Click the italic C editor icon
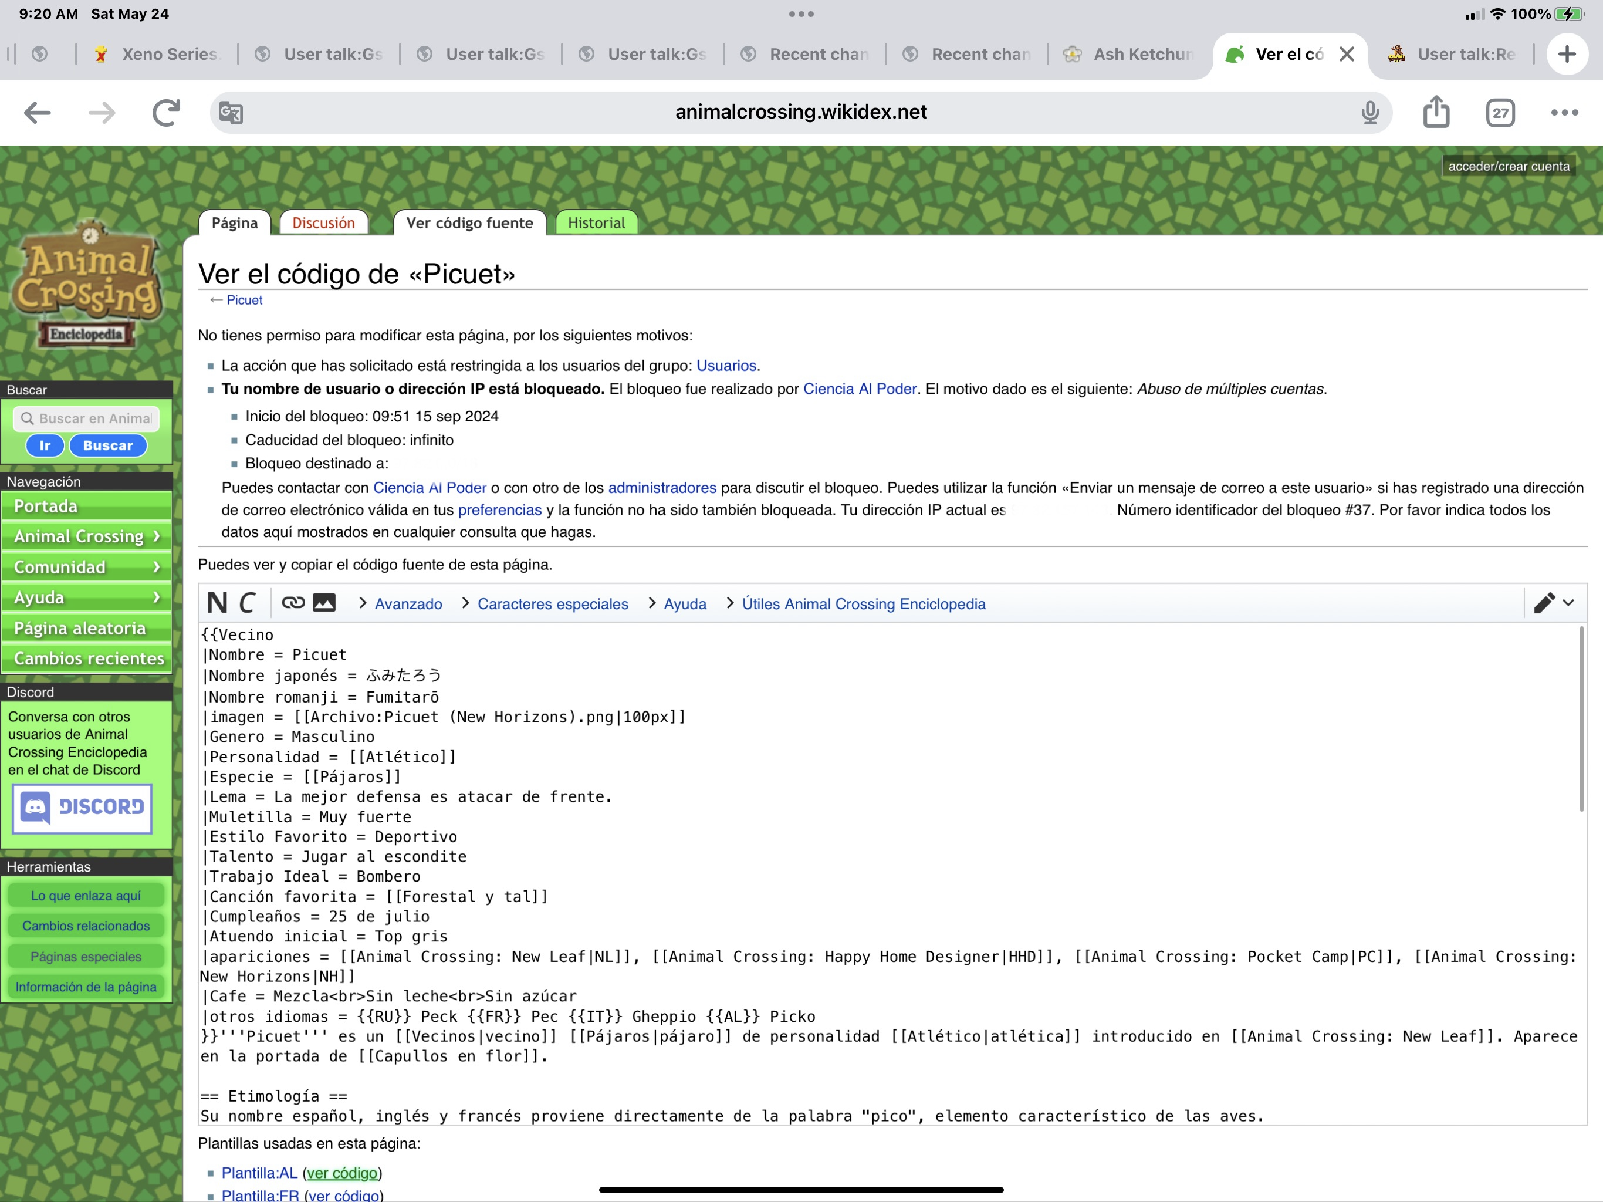 pos(248,603)
